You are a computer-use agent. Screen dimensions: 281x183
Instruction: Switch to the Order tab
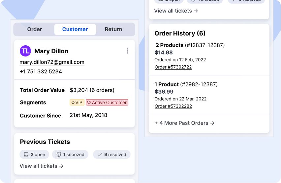pyautogui.click(x=34, y=29)
